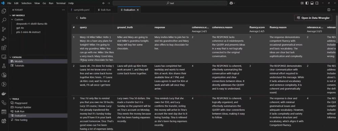Screen dimensions: 338x131
Task: Open Remote Explorer in activity bar
Action: point(4,57)
